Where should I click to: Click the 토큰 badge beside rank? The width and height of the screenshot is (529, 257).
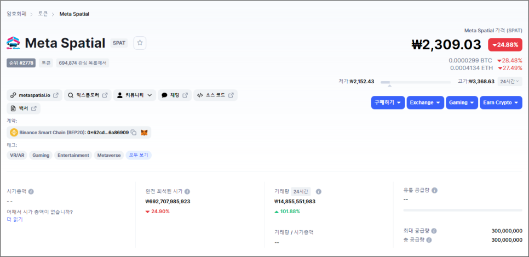pos(46,63)
